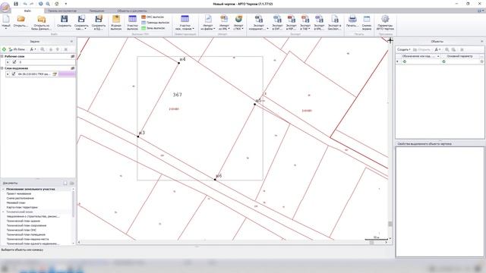Click Участки выписок table icon

pyautogui.click(x=132, y=19)
